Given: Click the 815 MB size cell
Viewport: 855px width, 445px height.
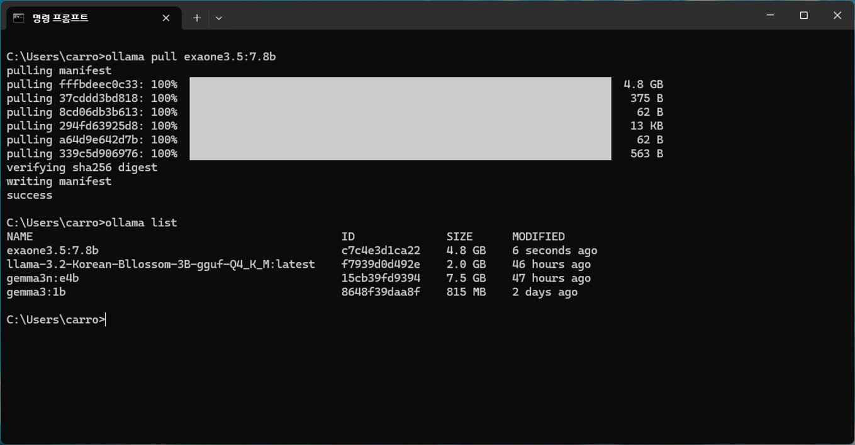Looking at the screenshot, I should click(x=466, y=292).
